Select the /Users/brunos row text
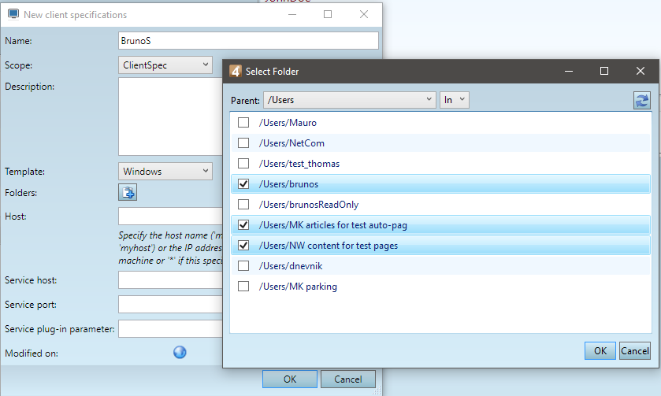 [x=289, y=184]
